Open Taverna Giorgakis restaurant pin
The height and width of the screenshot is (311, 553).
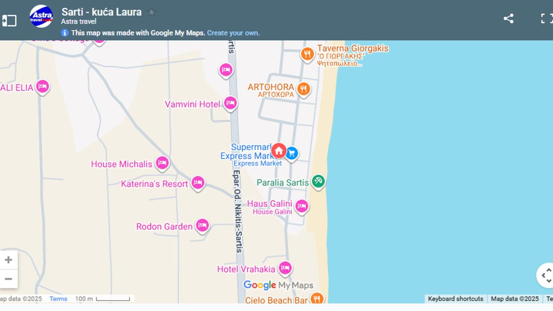click(x=307, y=54)
